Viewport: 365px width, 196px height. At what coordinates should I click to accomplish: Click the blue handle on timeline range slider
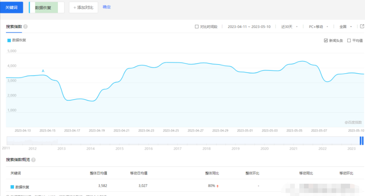pyautogui.click(x=361, y=141)
